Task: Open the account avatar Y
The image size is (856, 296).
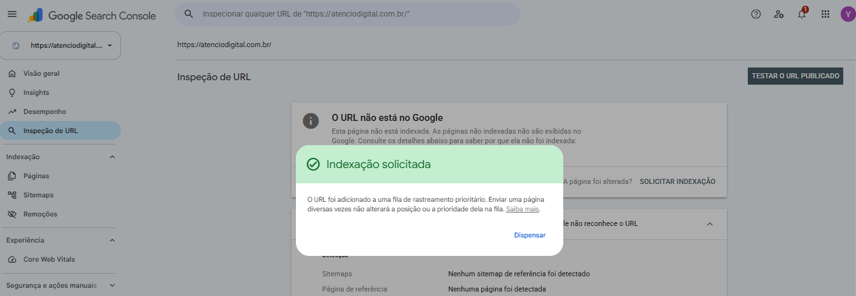Action: [x=848, y=14]
